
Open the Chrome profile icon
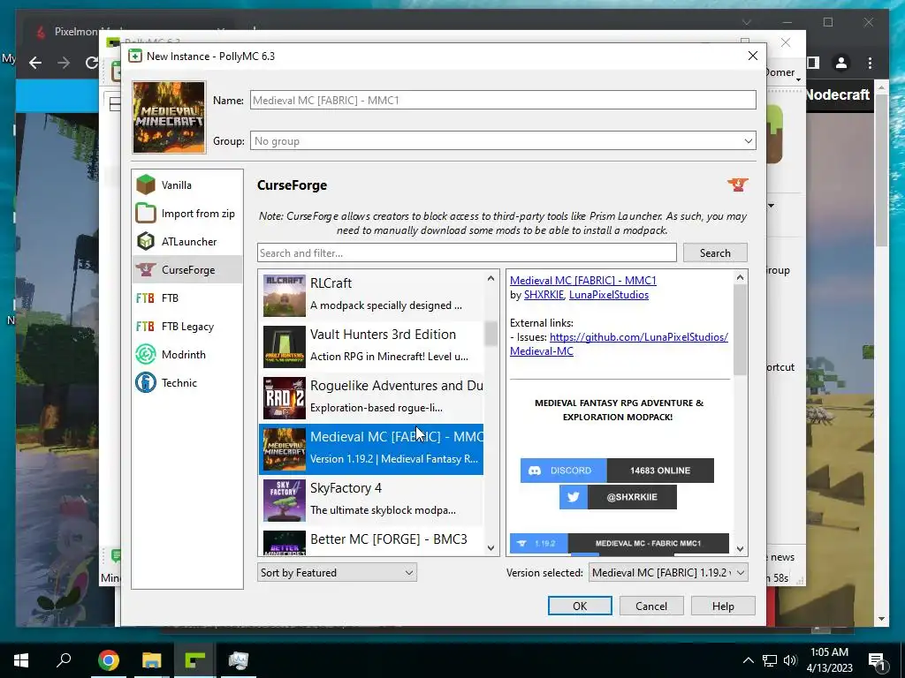pyautogui.click(x=841, y=63)
